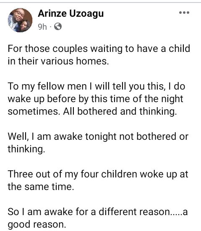Click the final line "good reason."
This screenshot has width=201, height=231.
(x=37, y=225)
